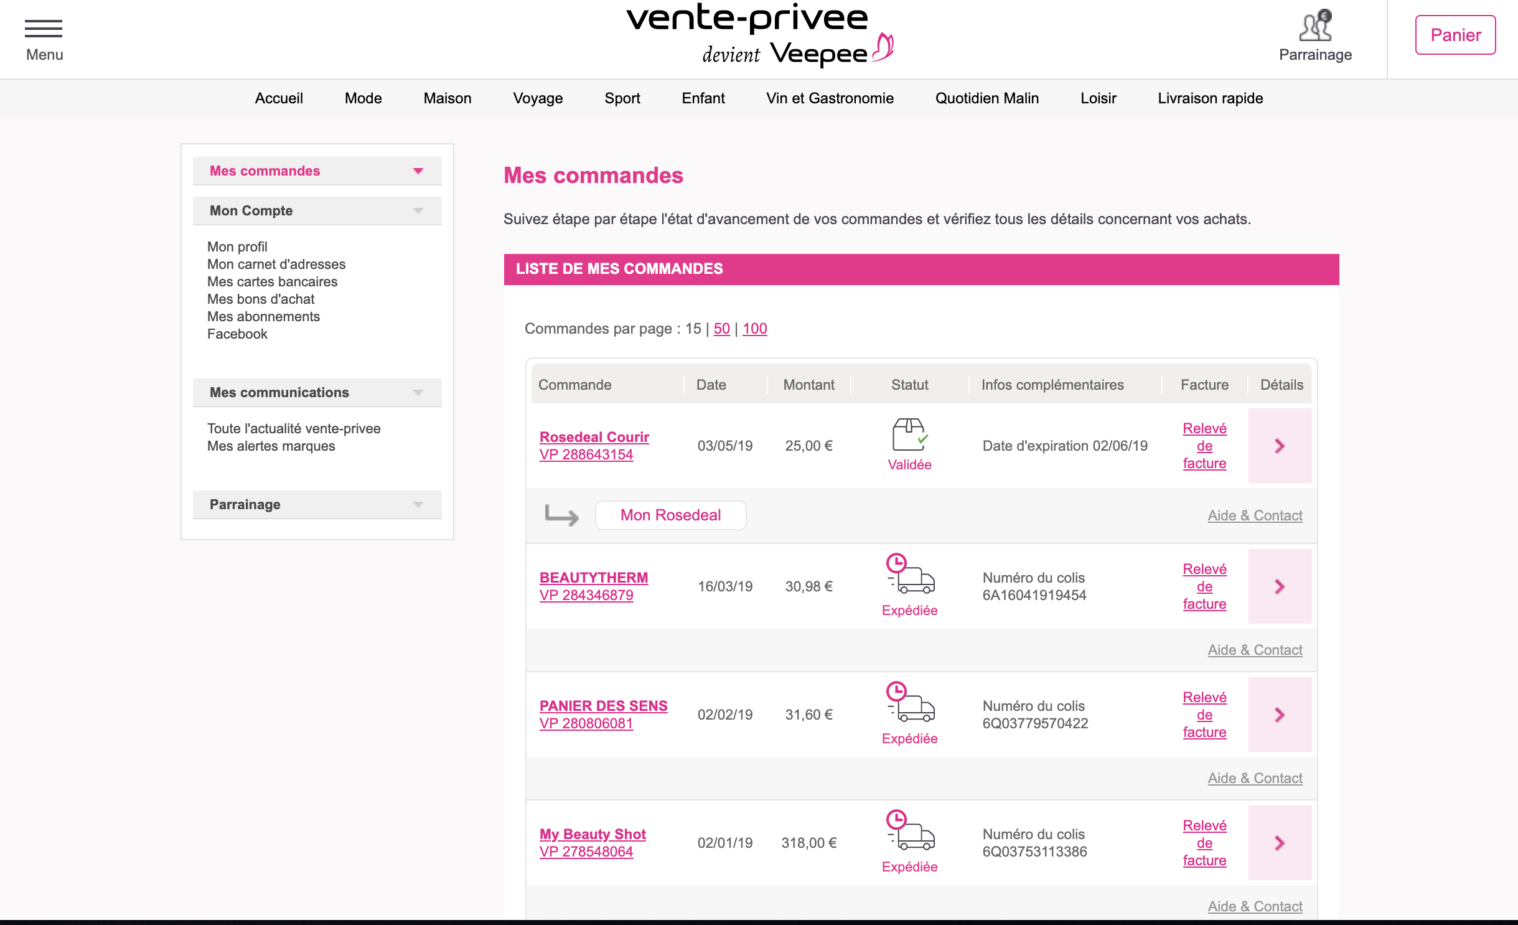Open Mes bons d'achat
Screen dimensions: 1518x925
click(x=261, y=299)
